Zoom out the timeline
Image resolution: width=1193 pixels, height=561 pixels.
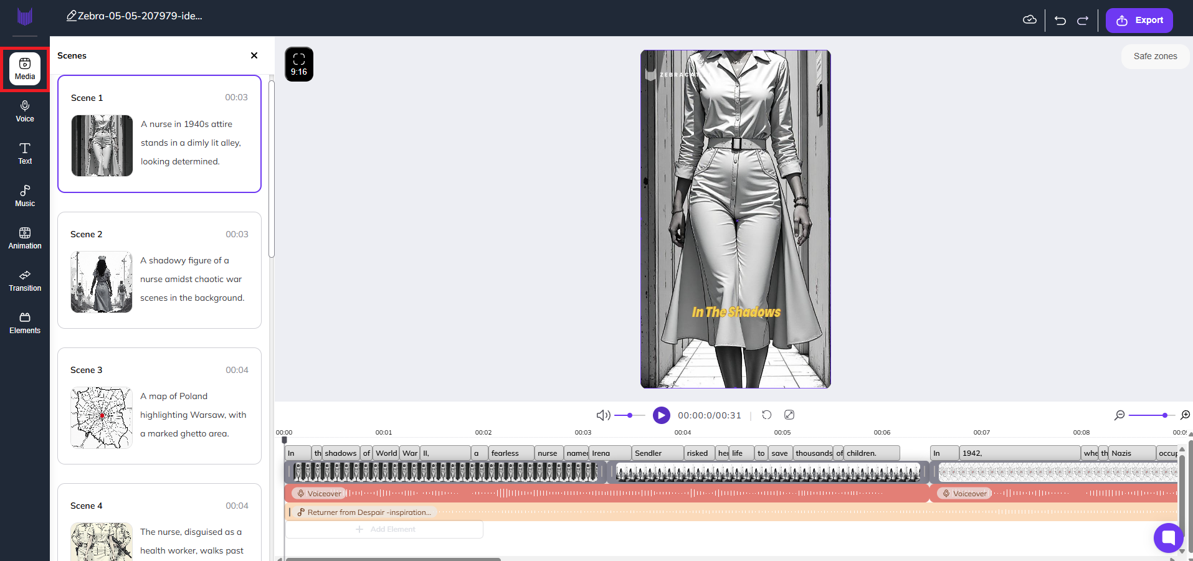(1119, 415)
